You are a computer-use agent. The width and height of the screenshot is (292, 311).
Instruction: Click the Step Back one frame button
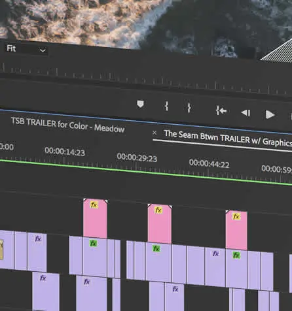click(246, 112)
